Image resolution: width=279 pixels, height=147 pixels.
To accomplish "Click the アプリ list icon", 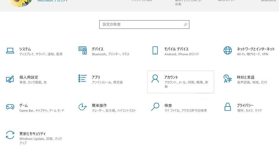I will [x=83, y=78].
